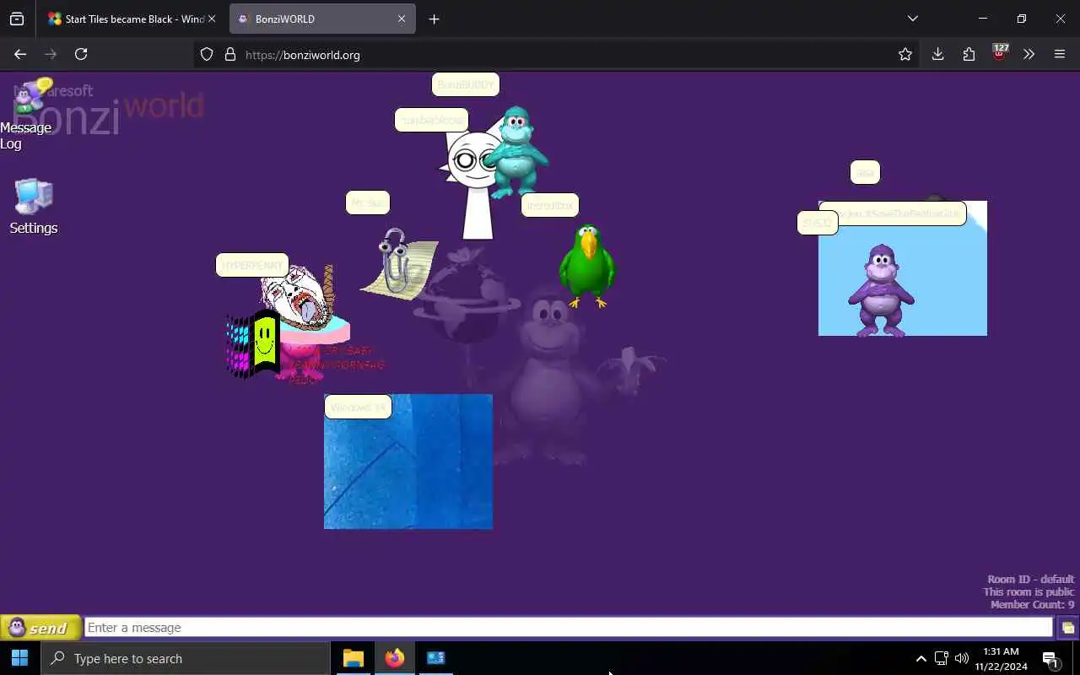Viewport: 1080px width, 675px height.
Task: Click the 'Type here to search' taskbar box
Action: tap(186, 658)
